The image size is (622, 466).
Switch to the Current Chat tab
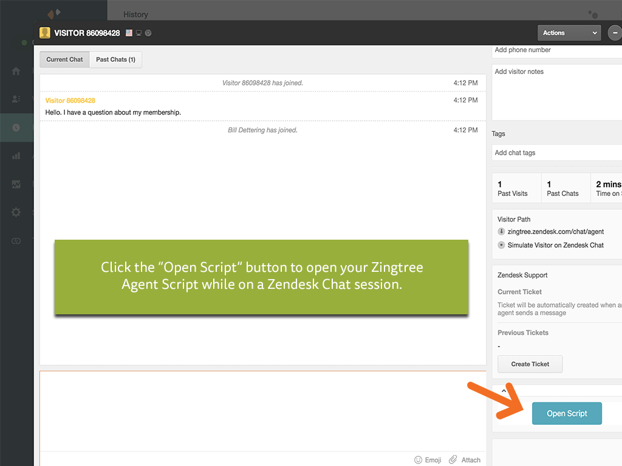[64, 59]
